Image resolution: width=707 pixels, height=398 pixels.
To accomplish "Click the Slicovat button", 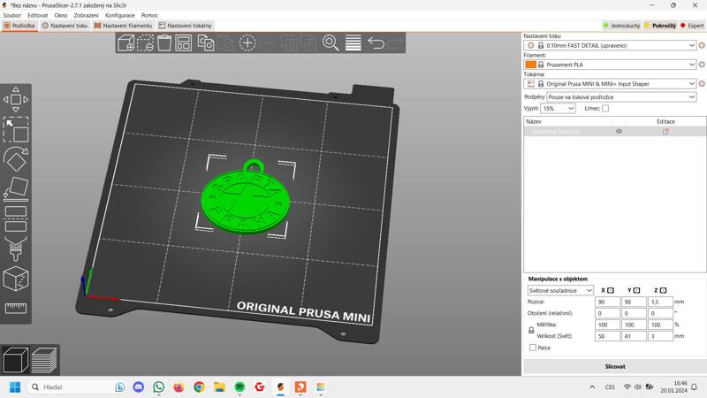I will (614, 366).
